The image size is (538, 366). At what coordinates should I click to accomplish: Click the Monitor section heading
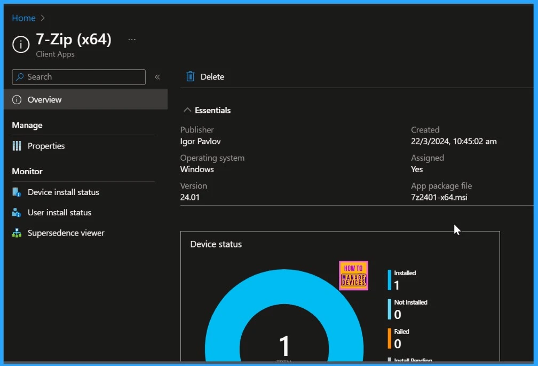click(x=27, y=172)
